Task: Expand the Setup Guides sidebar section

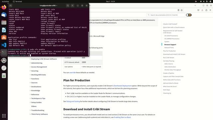Action: [36, 102]
